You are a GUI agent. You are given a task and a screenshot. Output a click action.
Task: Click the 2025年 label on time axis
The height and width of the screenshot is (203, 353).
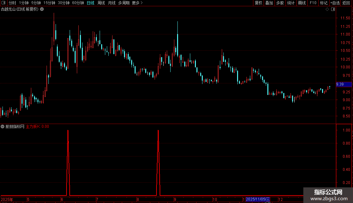tap(7, 199)
